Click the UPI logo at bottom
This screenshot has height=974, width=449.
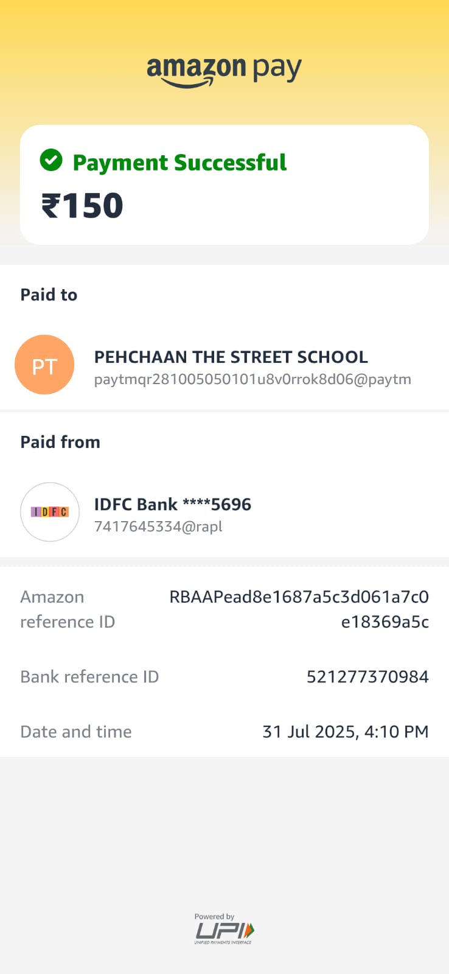[224, 931]
